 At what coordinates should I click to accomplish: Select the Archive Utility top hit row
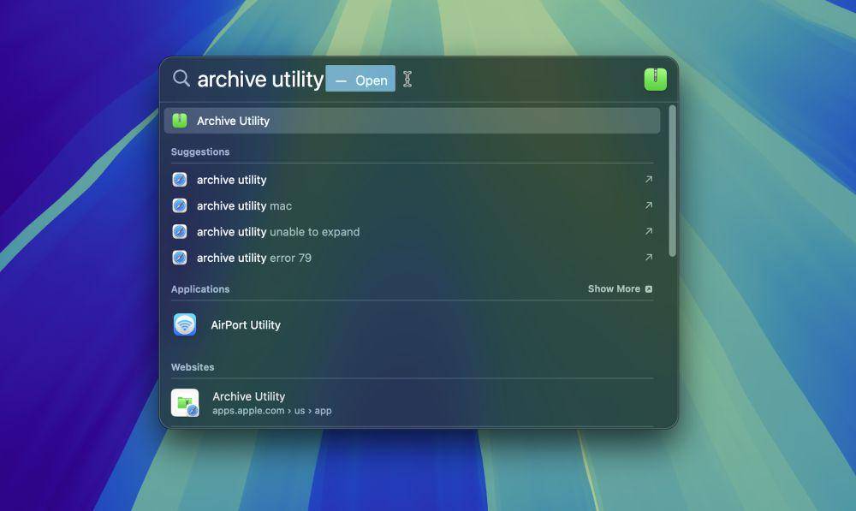pos(413,121)
